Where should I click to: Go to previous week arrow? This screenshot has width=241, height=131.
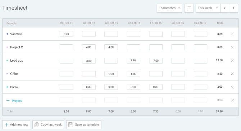(225, 8)
